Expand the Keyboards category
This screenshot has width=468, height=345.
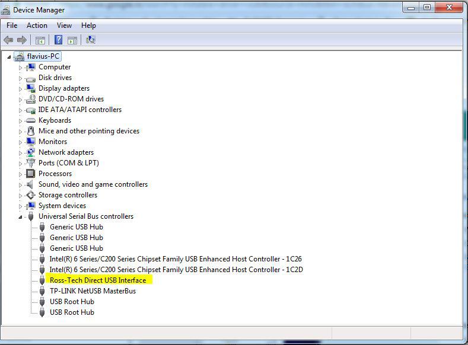[x=20, y=121]
